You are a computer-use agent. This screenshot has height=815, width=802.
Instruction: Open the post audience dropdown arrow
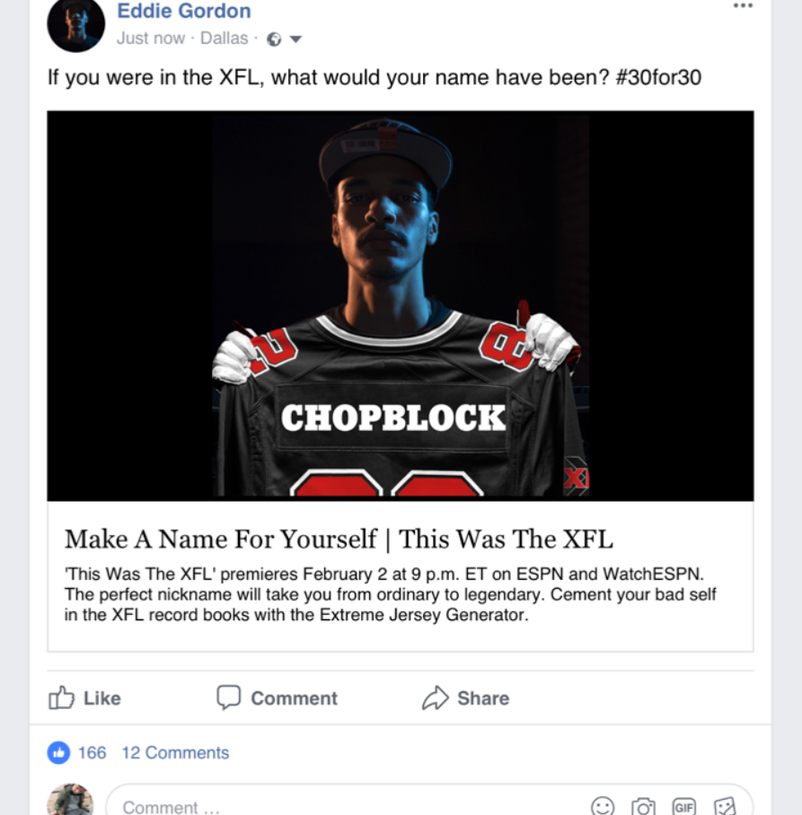[x=295, y=39]
